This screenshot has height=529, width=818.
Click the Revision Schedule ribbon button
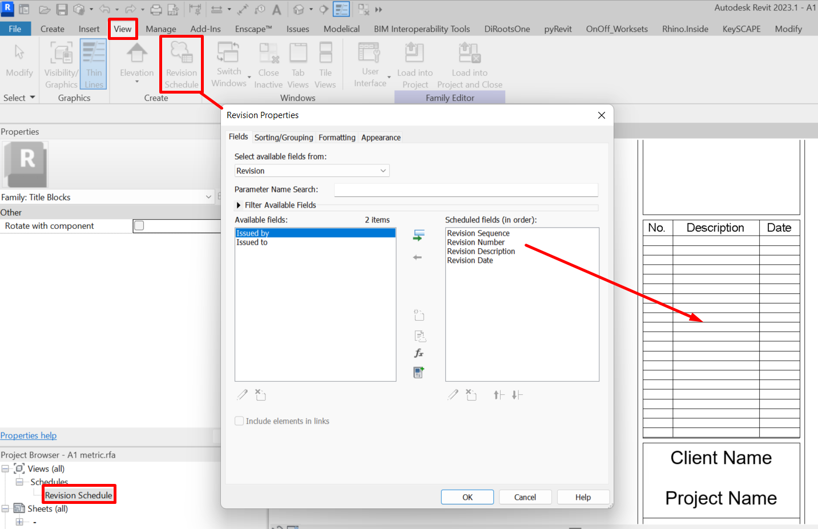point(182,65)
